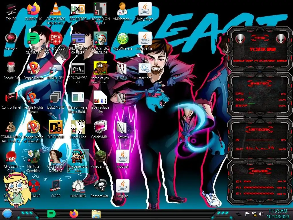Select the LYNCHING noose icon
This screenshot has height=220, width=293.
click(x=78, y=189)
